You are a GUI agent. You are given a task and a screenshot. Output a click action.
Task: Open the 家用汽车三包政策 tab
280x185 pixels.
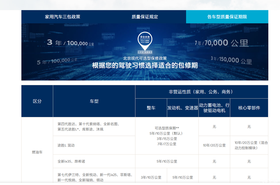pyautogui.click(x=62, y=17)
